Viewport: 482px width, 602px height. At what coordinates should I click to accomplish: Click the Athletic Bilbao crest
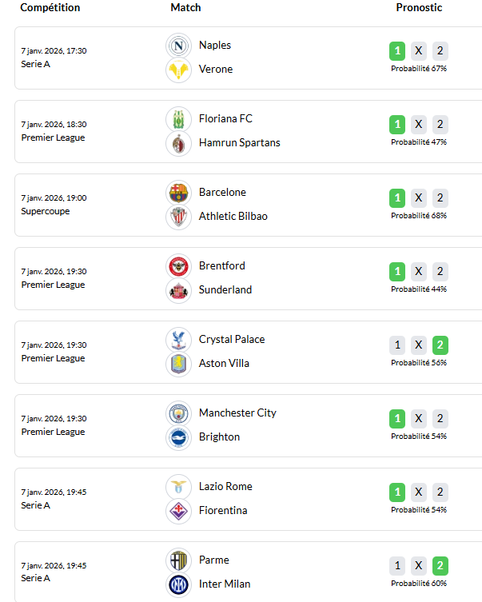click(x=178, y=217)
